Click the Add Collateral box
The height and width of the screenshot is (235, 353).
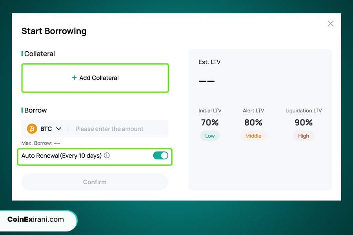pos(95,78)
